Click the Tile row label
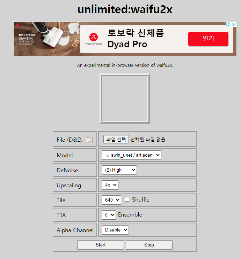Image resolution: width=241 pixels, height=259 pixels. click(61, 201)
